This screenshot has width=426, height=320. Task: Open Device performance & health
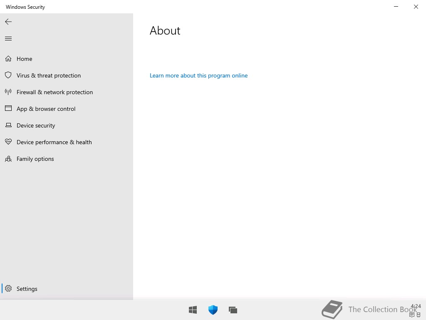pyautogui.click(x=67, y=142)
